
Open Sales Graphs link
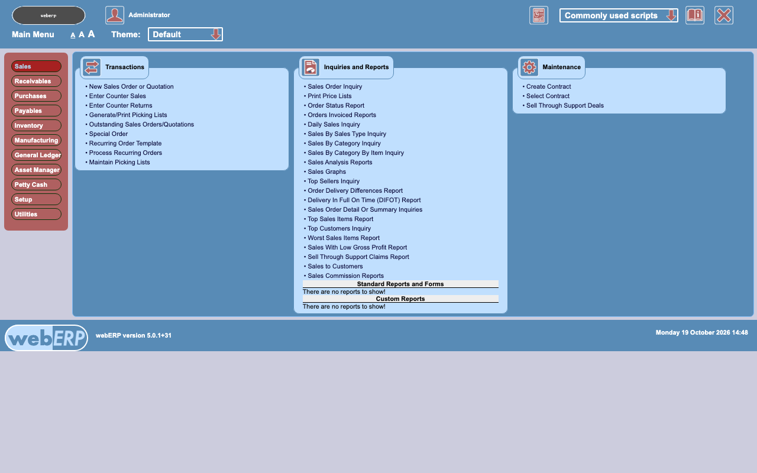pos(326,171)
